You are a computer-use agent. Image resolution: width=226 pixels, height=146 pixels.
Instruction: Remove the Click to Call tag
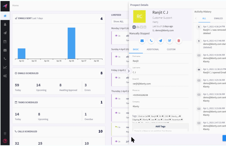point(149,116)
